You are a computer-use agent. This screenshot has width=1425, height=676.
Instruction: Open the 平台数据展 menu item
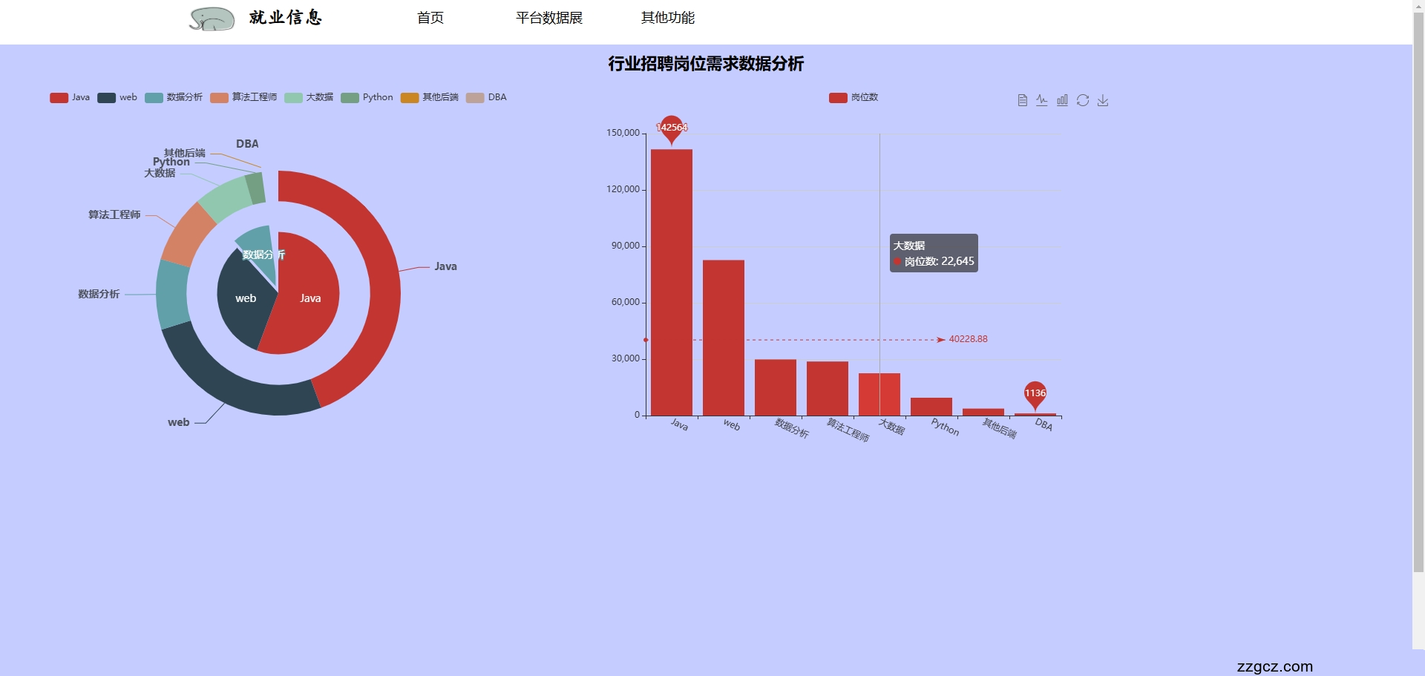click(549, 18)
